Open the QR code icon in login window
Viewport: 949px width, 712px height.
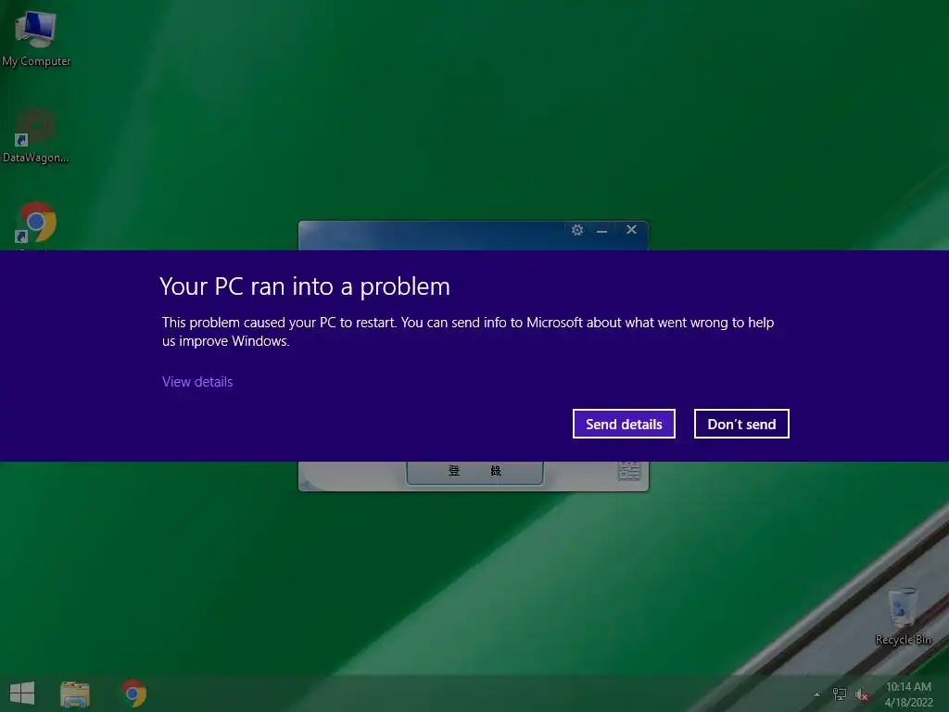tap(629, 470)
